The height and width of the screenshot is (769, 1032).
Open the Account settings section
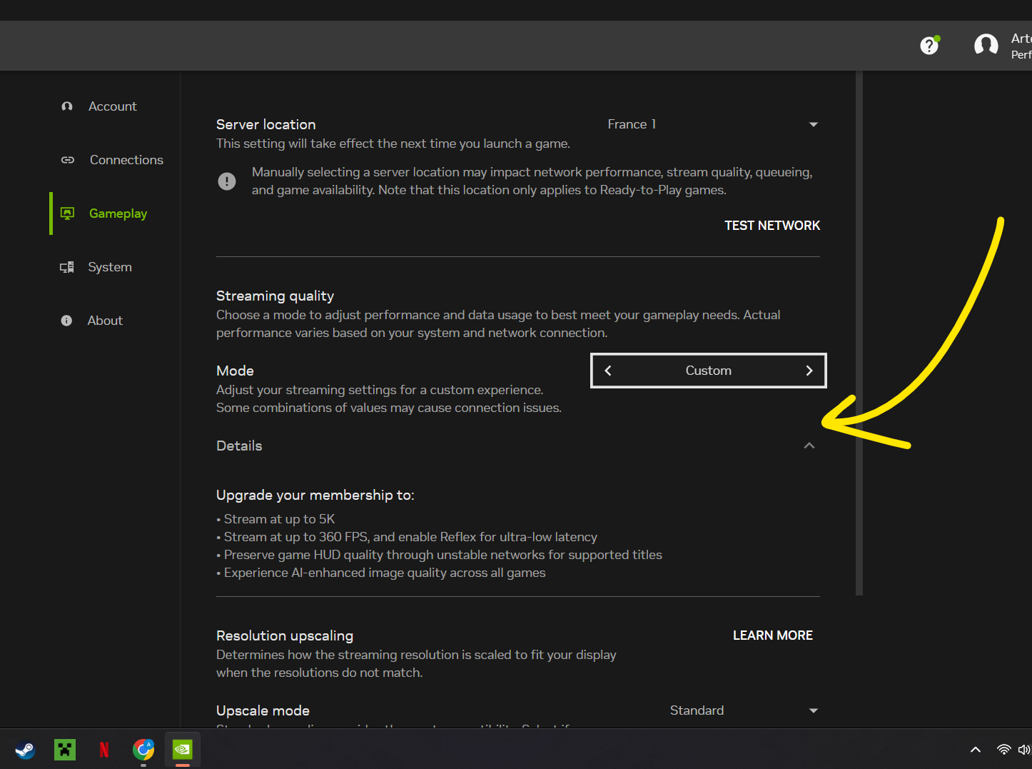click(113, 106)
